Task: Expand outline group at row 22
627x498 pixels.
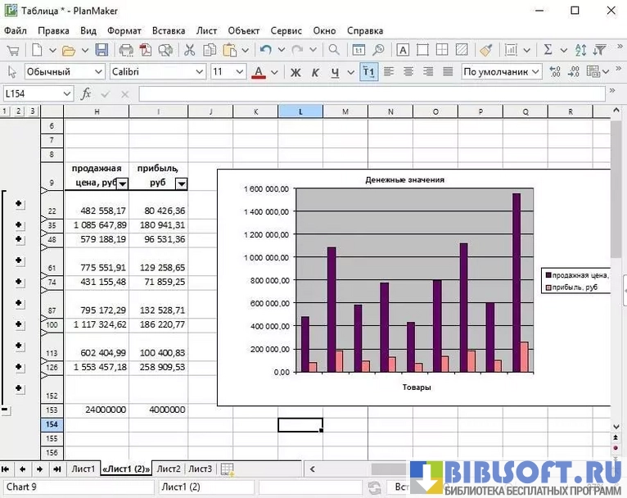Action: tap(19, 205)
